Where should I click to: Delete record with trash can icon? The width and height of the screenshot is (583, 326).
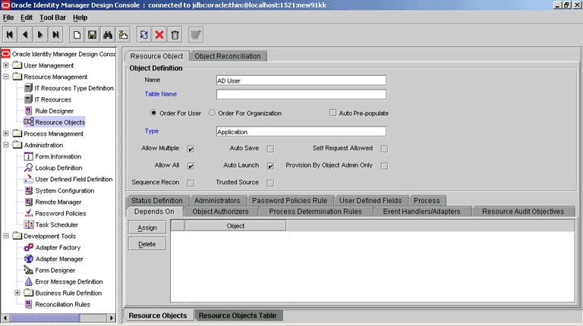coord(175,35)
